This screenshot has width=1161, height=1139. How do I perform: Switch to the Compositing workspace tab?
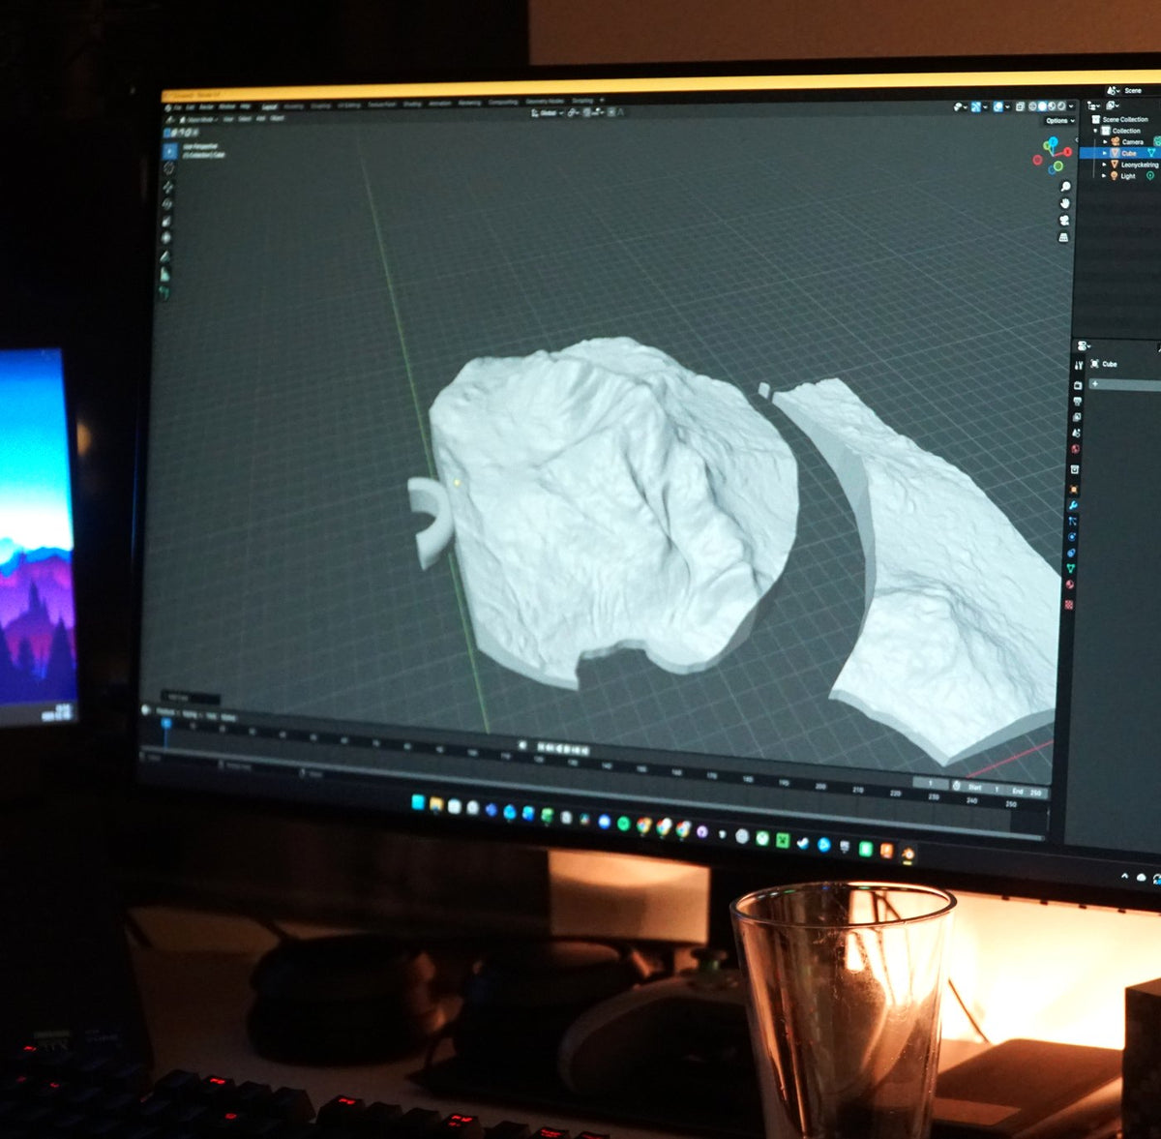(x=503, y=102)
